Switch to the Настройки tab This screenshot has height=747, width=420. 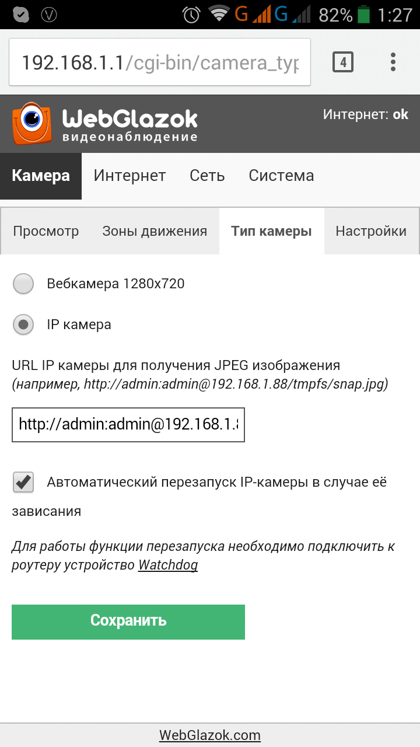click(x=372, y=231)
